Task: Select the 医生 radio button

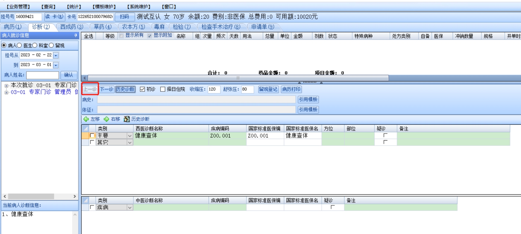Action: [20, 45]
